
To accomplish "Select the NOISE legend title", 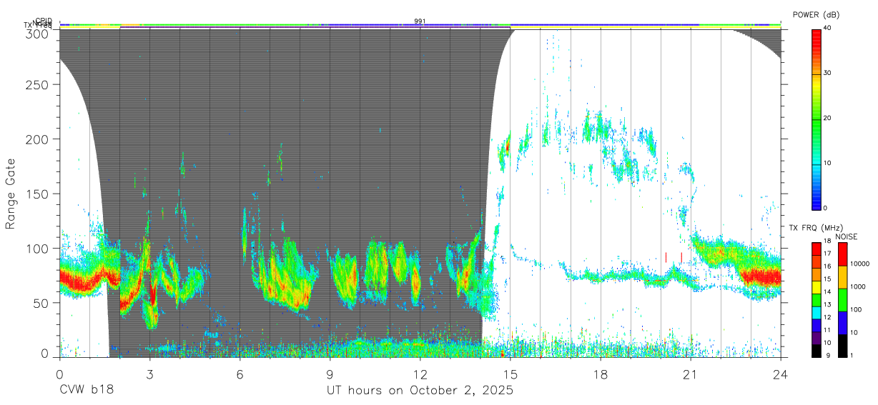I will (x=847, y=236).
